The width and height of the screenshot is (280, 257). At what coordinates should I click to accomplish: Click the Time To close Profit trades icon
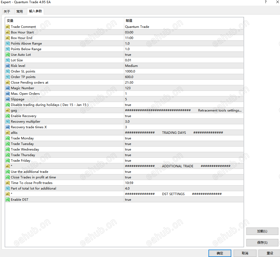coord(7,183)
